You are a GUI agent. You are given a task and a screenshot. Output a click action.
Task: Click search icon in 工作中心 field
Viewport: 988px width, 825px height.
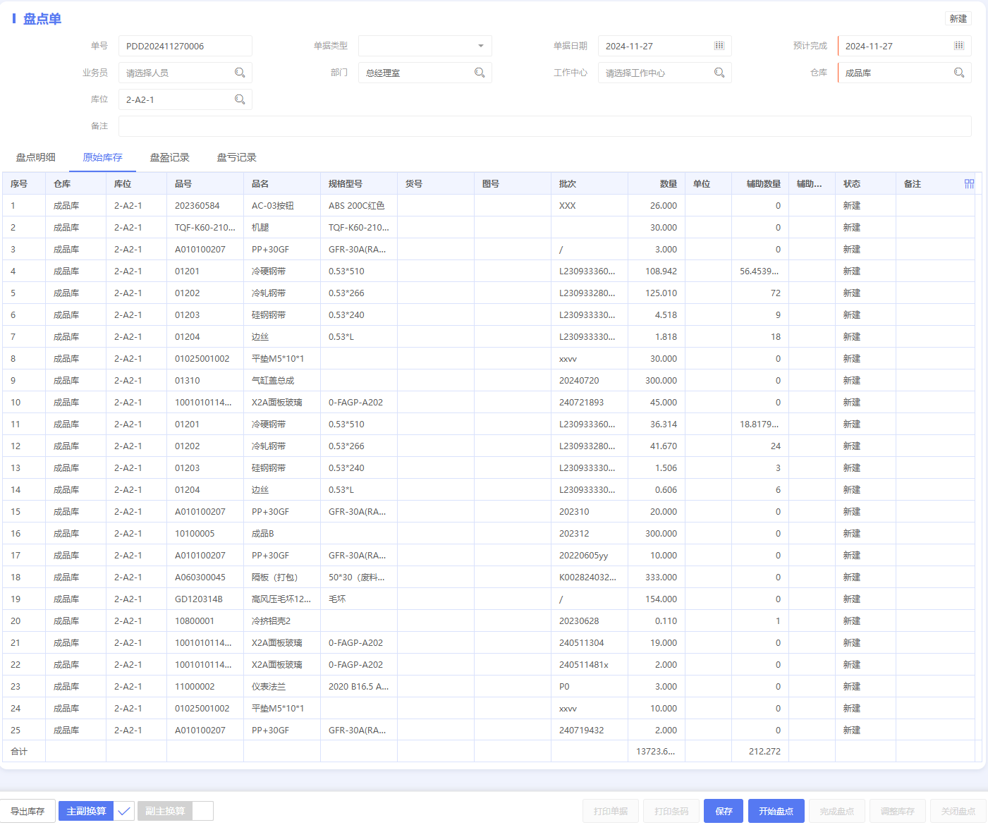719,73
